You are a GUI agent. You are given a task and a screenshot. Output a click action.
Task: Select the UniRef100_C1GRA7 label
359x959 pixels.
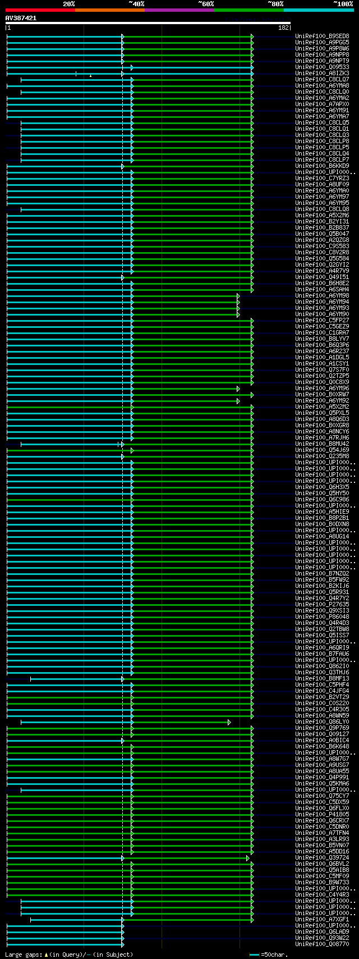click(x=322, y=333)
